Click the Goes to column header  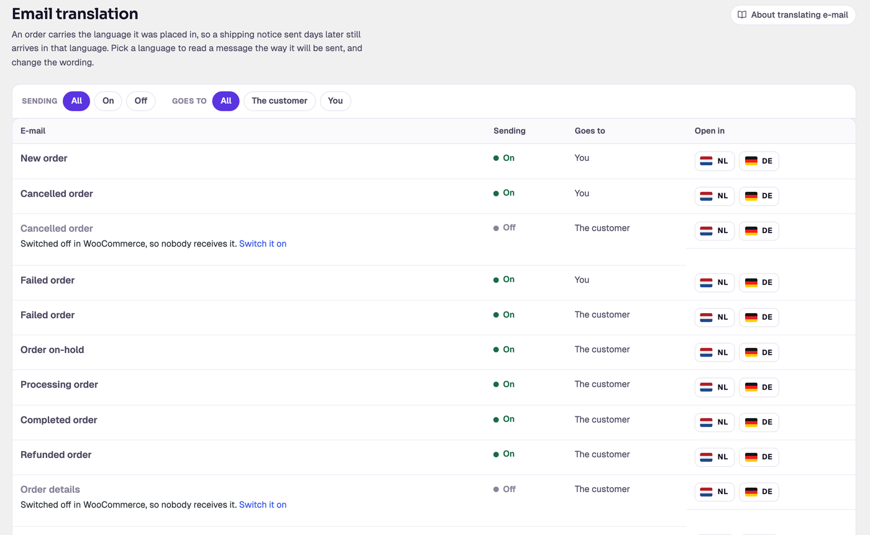pos(590,131)
